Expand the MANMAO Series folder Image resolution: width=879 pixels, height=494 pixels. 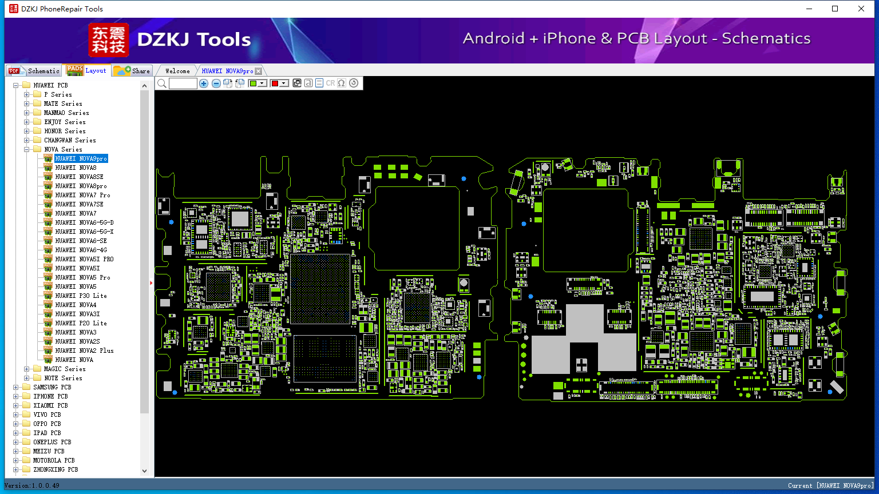tap(27, 113)
